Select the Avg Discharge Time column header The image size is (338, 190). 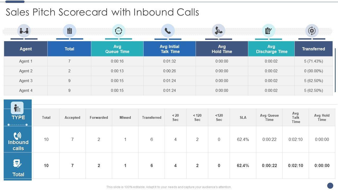coord(271,49)
